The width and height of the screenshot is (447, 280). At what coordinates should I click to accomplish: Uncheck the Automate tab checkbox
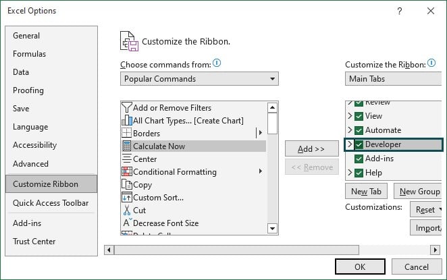point(359,130)
